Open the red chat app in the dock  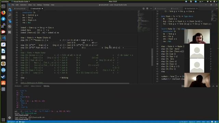pyautogui.click(x=3, y=32)
